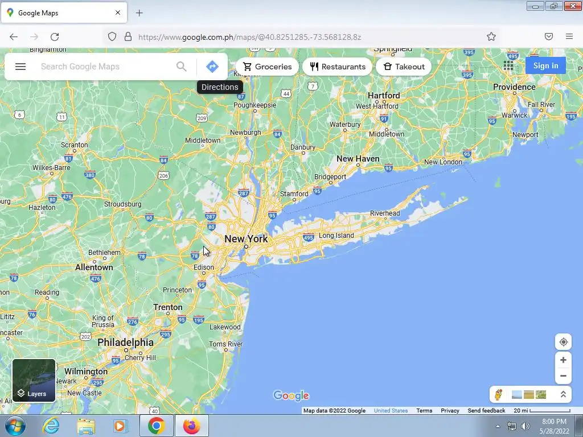Launch Internet Explorer from taskbar
583x437 pixels.
tap(51, 426)
